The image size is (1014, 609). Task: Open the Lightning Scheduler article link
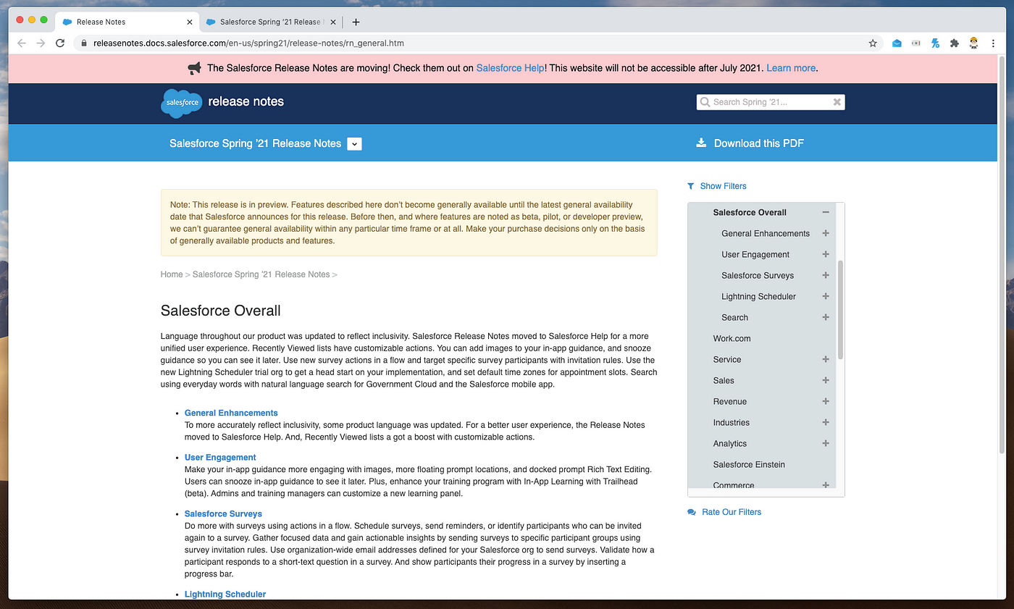point(225,594)
